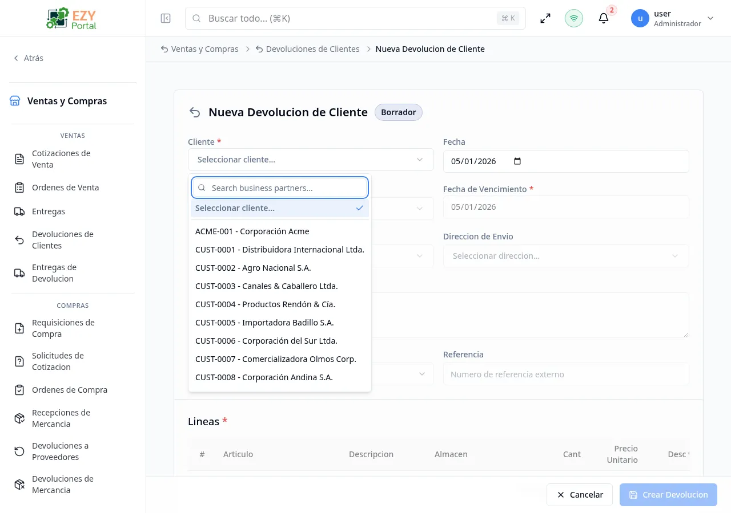This screenshot has height=513, width=731.
Task: Click the Entregas de Devolucion truck icon
Action: tap(19, 273)
